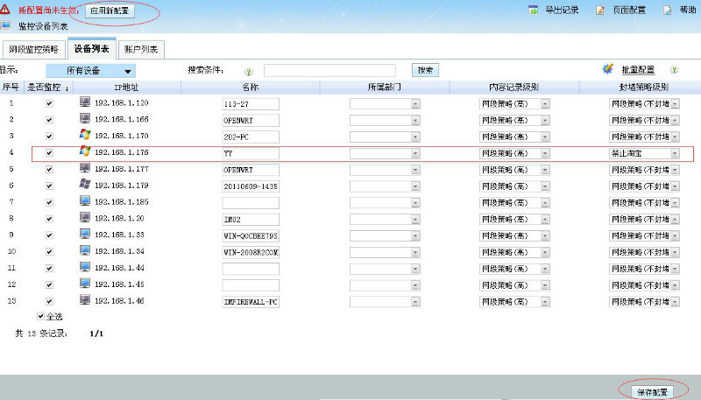The height and width of the screenshot is (400, 701).
Task: Click the export records (导出记录) icon
Action: (534, 11)
